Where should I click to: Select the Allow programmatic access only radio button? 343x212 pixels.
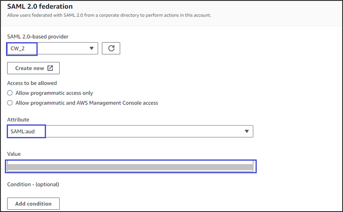point(10,93)
